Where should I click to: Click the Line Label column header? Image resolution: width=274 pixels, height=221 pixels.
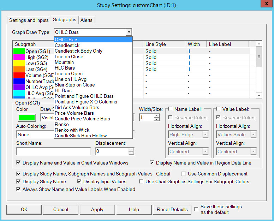tap(227, 44)
